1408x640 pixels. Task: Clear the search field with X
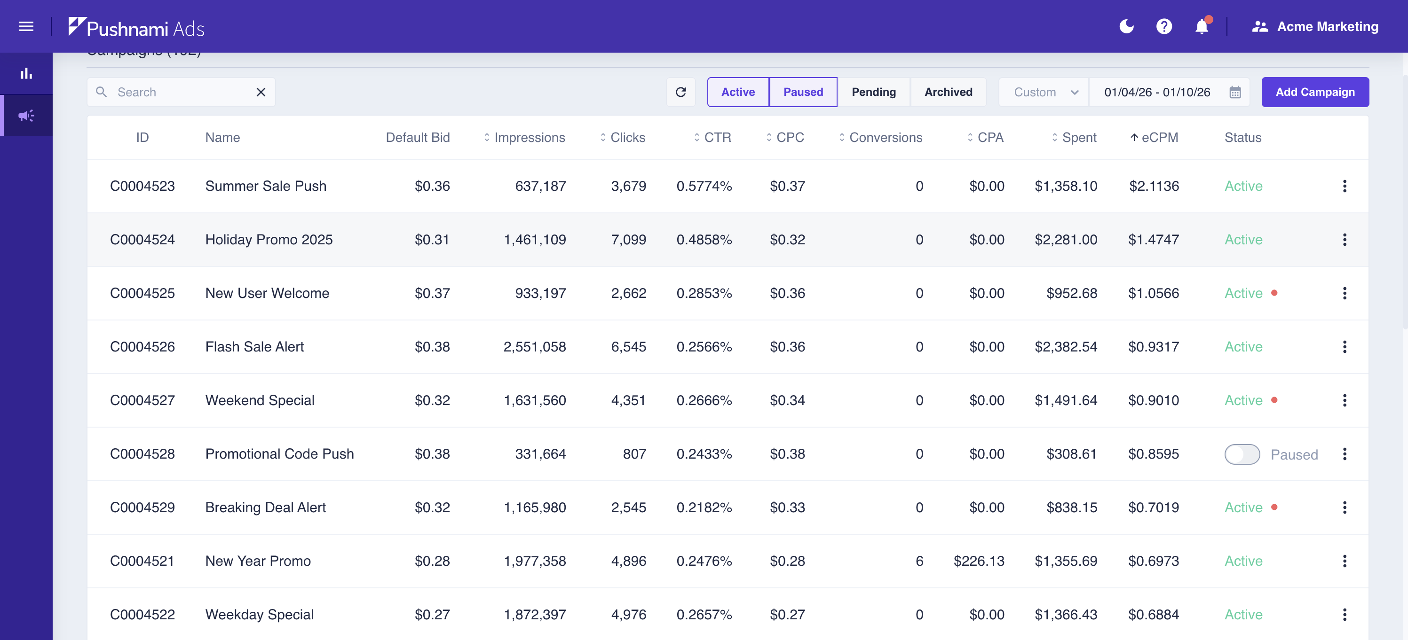click(x=261, y=92)
